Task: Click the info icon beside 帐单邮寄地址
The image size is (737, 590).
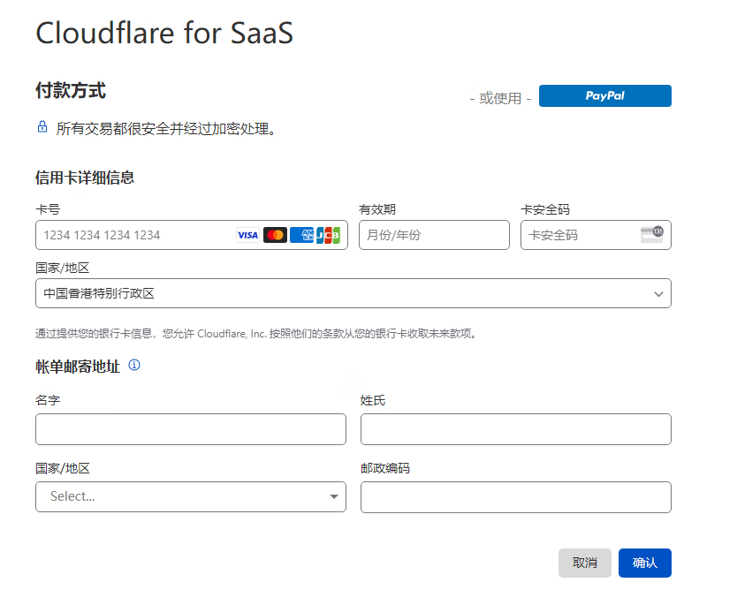Action: 134,365
